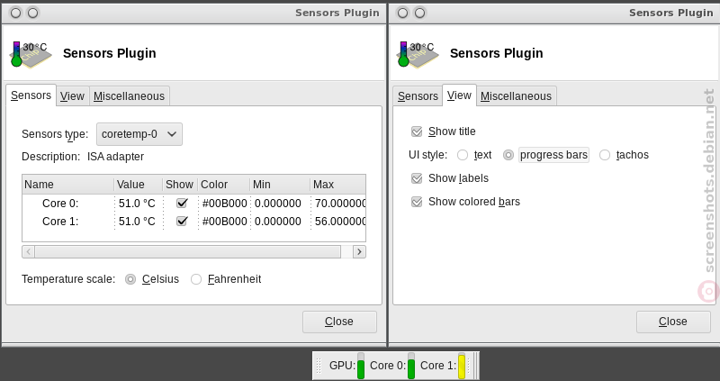This screenshot has width=720, height=381.
Task: Uncheck Show for Core 0 sensor
Action: click(182, 204)
